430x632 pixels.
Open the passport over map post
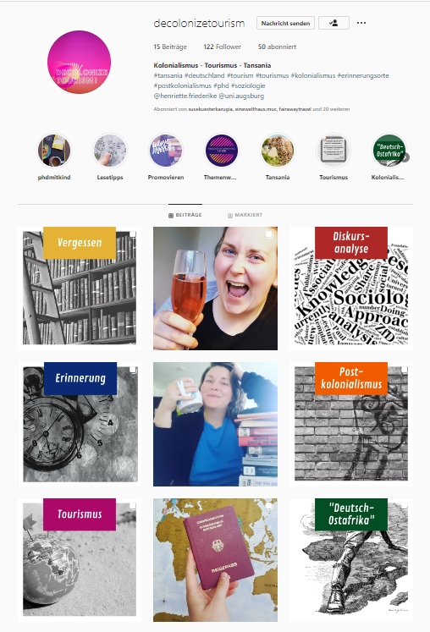click(215, 560)
